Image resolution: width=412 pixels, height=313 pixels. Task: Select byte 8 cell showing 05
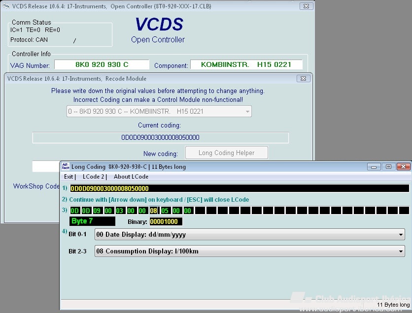165,211
